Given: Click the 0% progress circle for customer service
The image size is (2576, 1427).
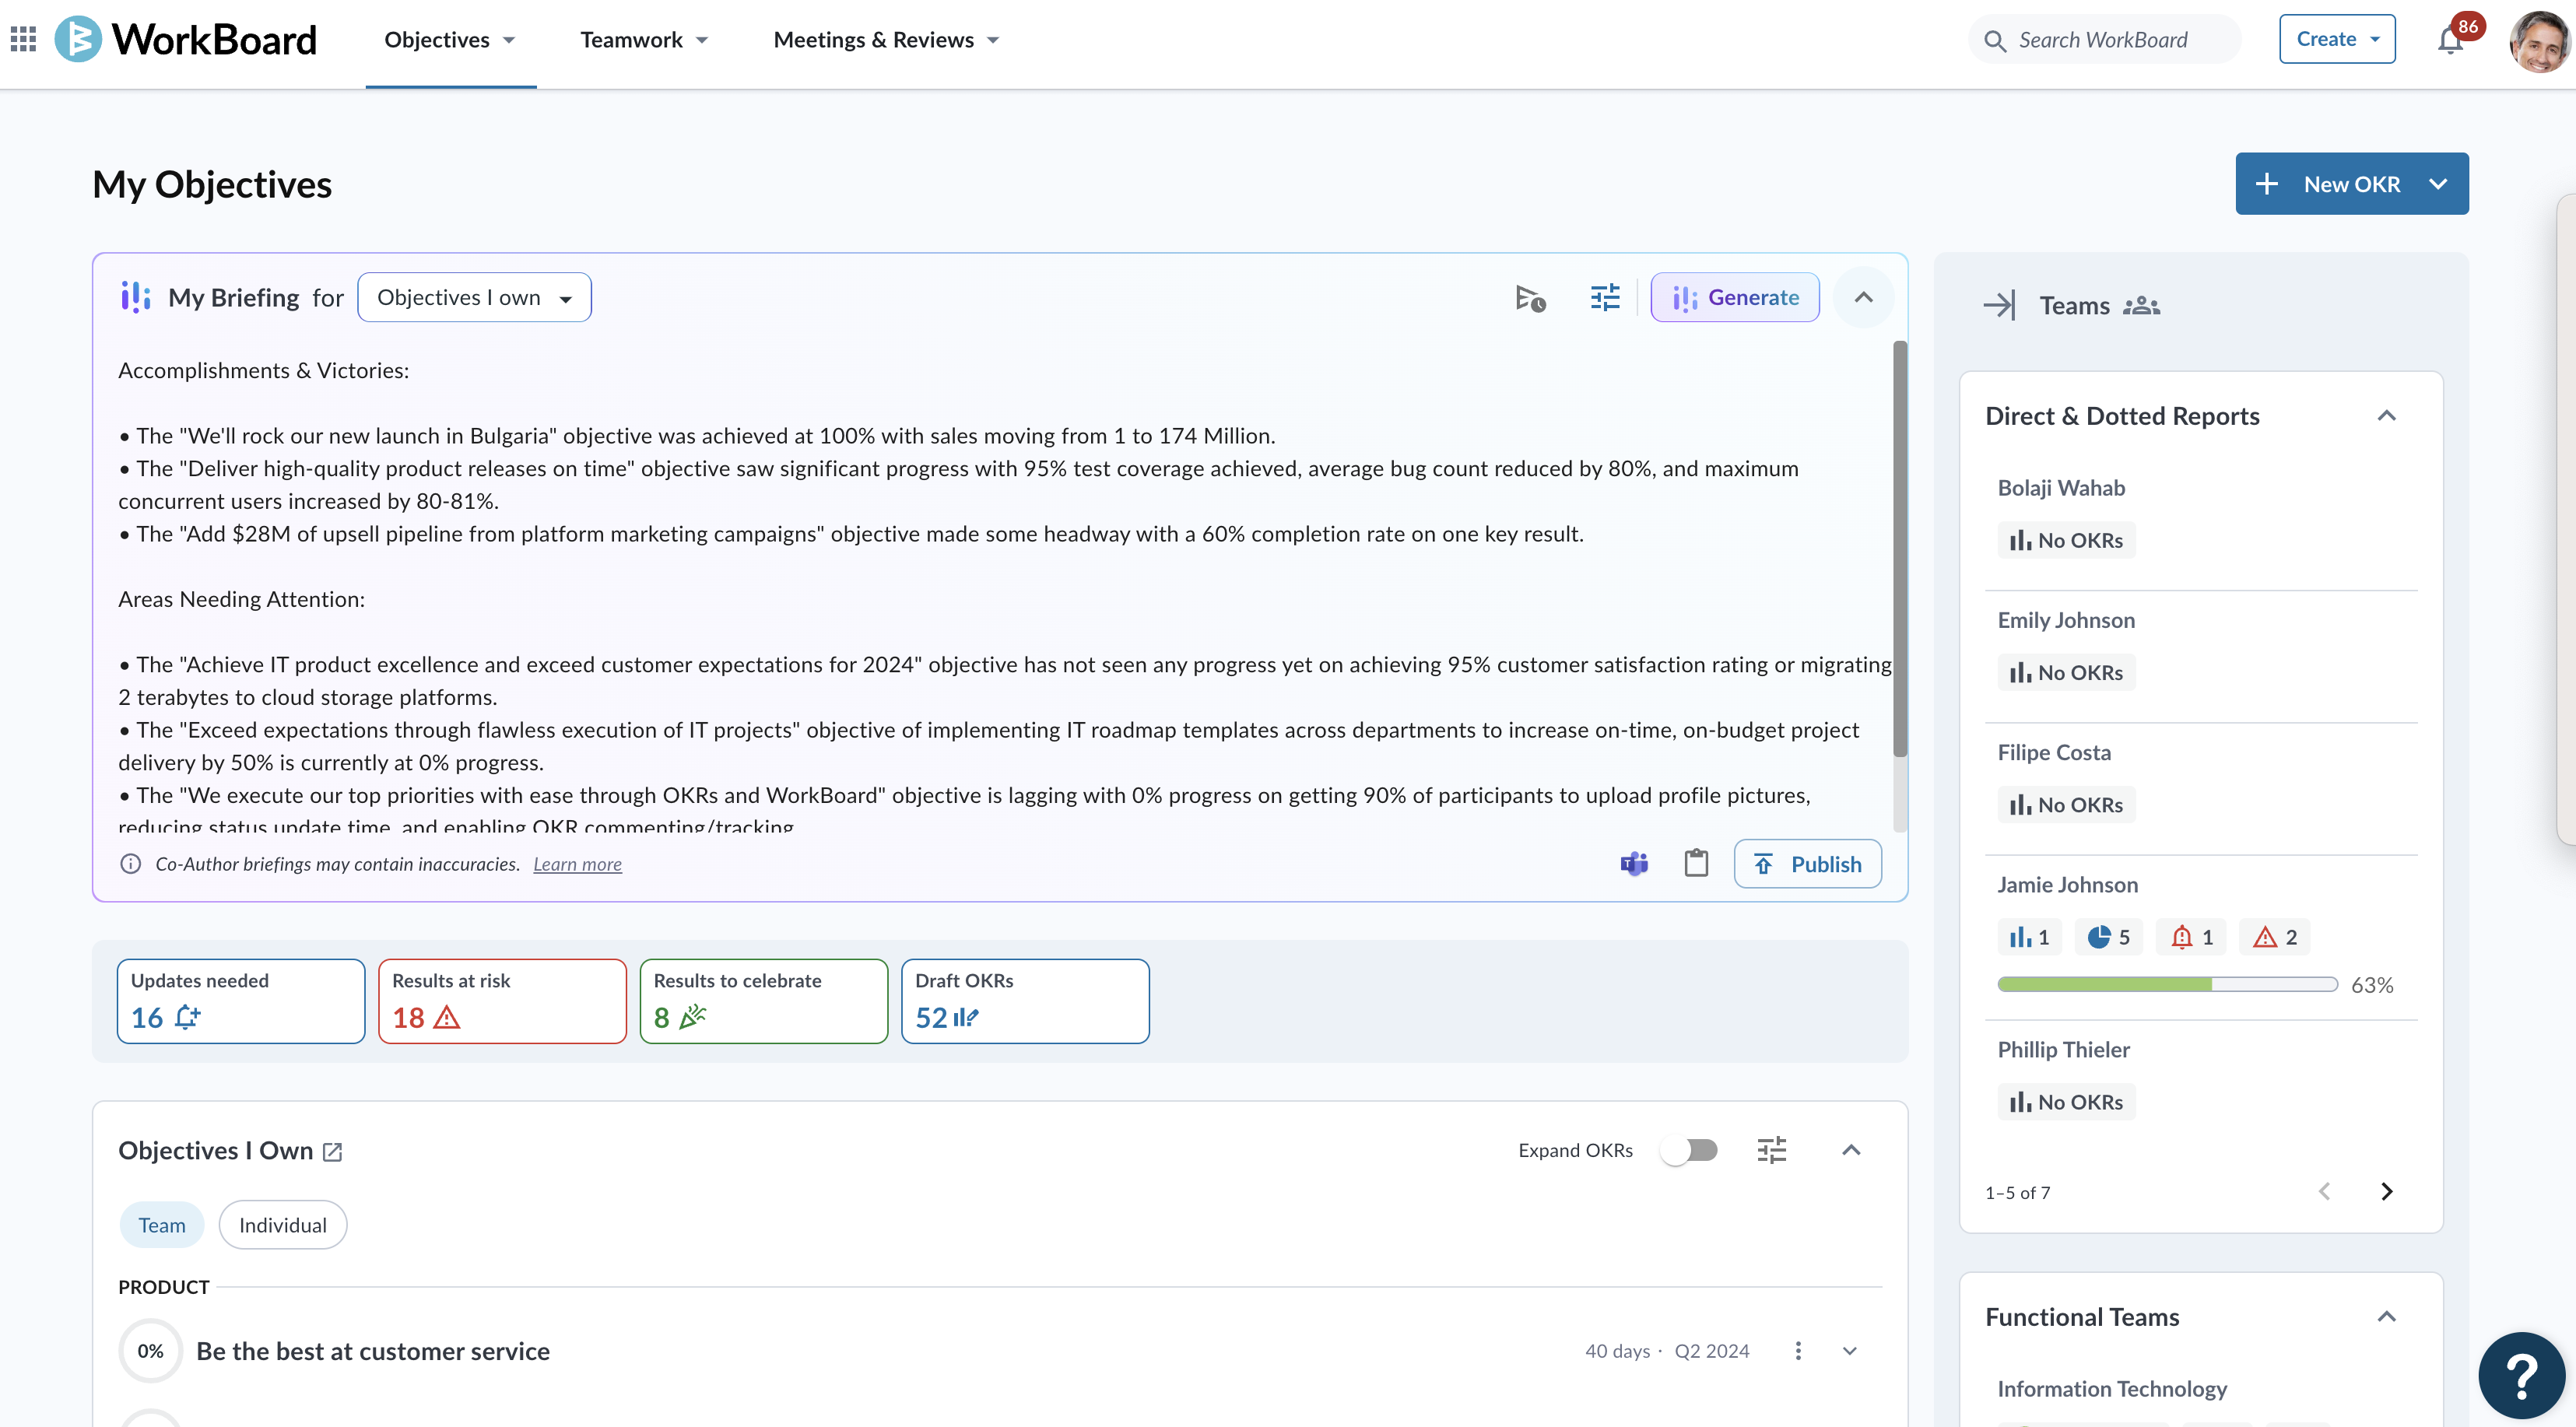Looking at the screenshot, I should [x=150, y=1351].
